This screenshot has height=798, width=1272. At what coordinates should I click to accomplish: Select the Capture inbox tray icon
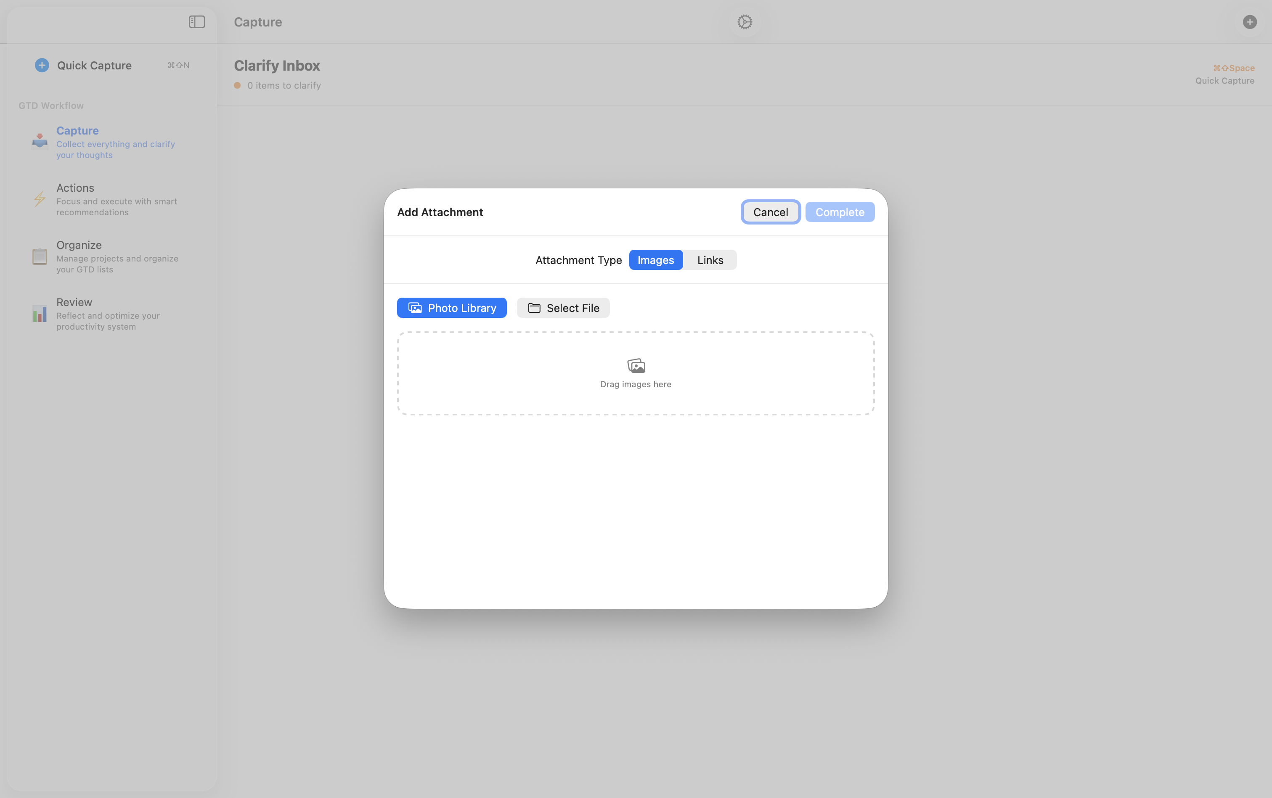[x=39, y=140]
